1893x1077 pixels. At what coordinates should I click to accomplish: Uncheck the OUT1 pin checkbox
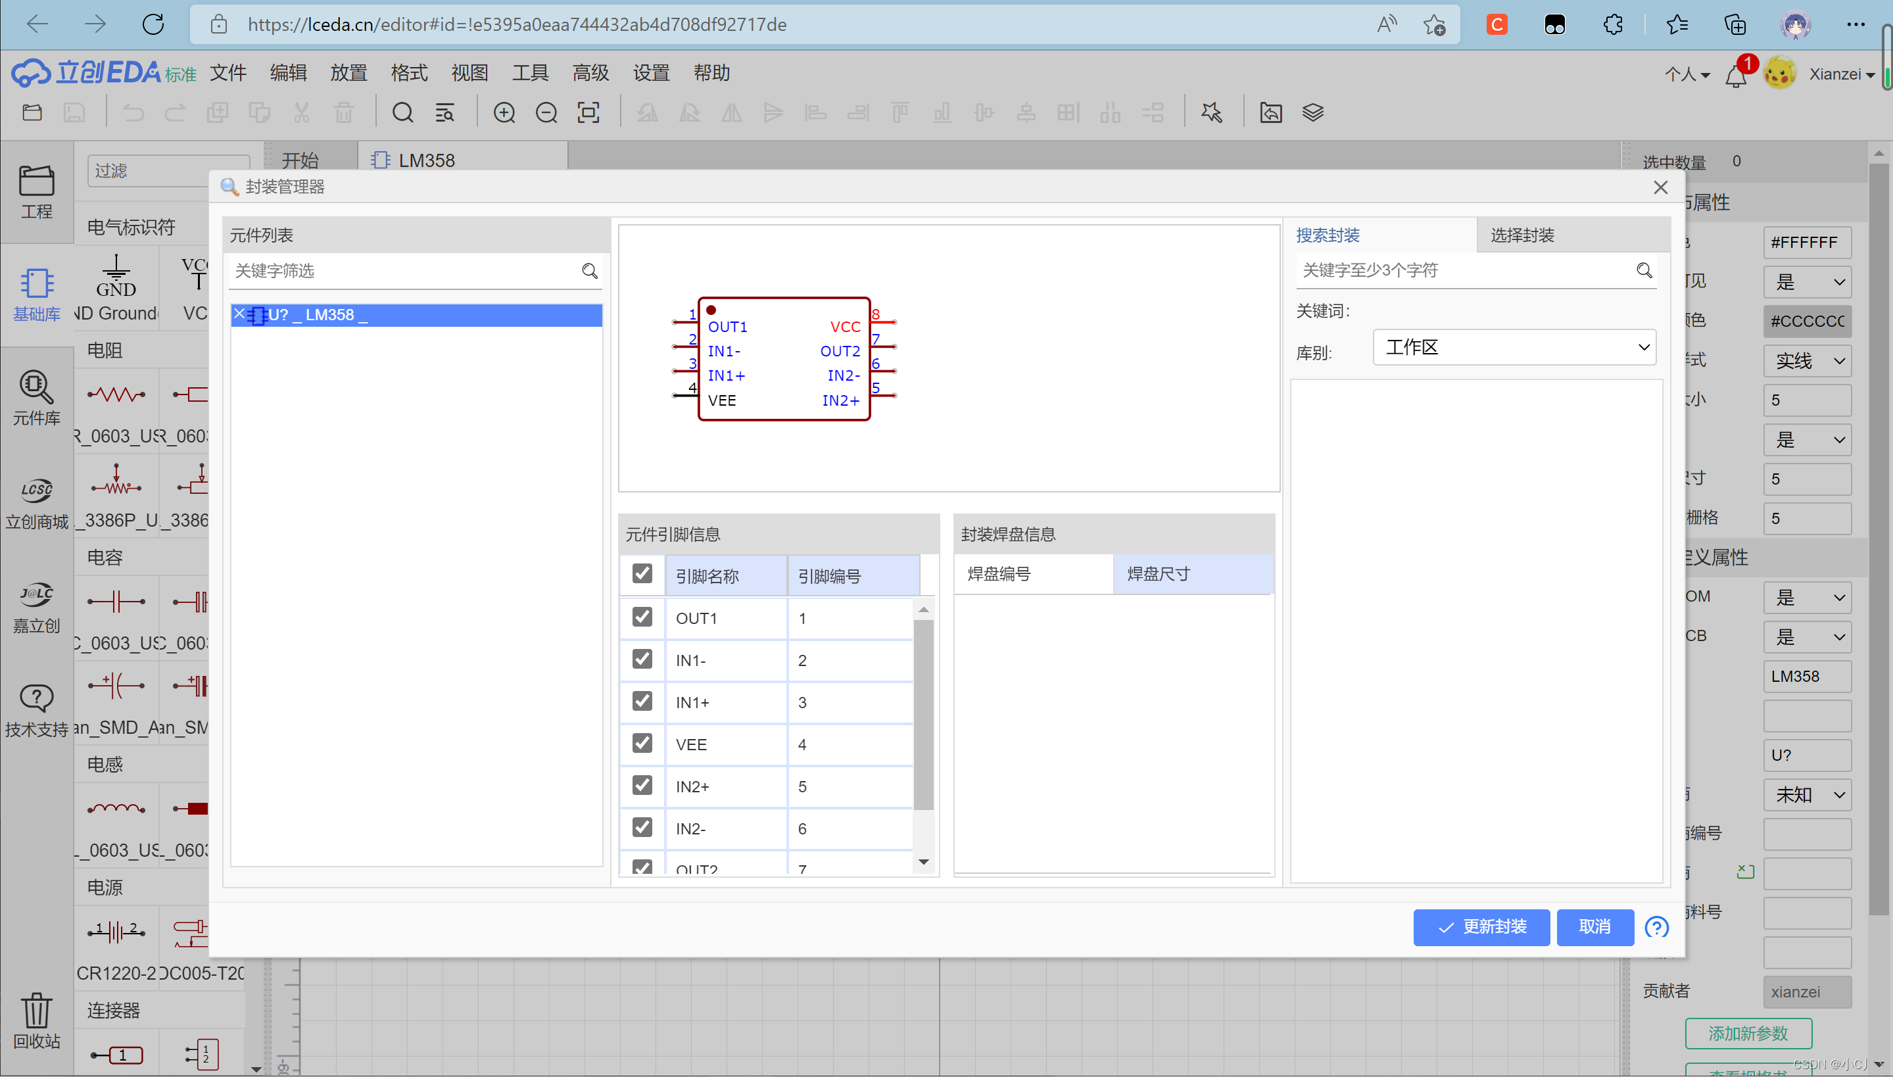pyautogui.click(x=642, y=617)
